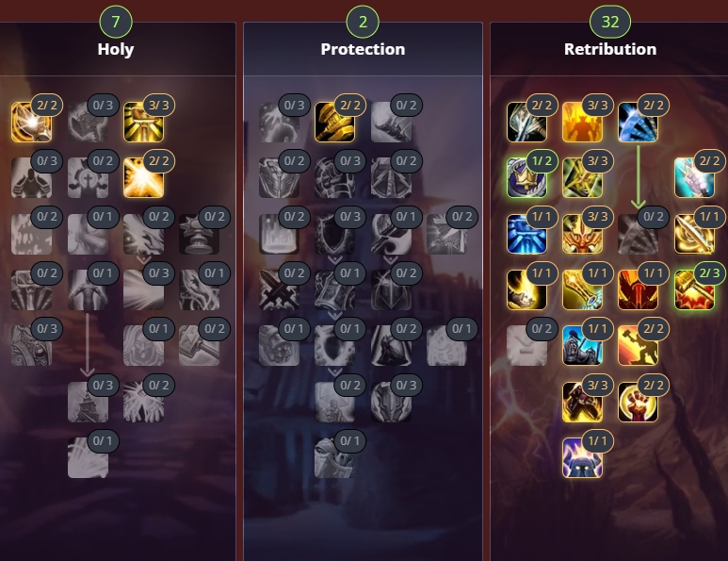Click the cyan gauntlet talent in Retribution
This screenshot has height=561, width=728.
click(x=694, y=178)
